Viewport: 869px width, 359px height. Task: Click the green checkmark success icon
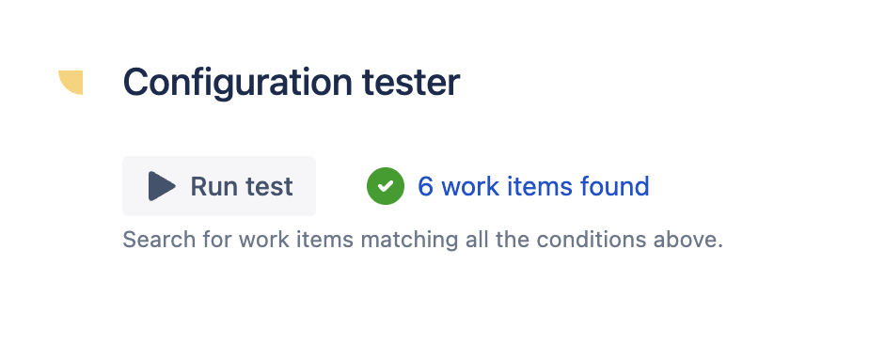tap(386, 186)
